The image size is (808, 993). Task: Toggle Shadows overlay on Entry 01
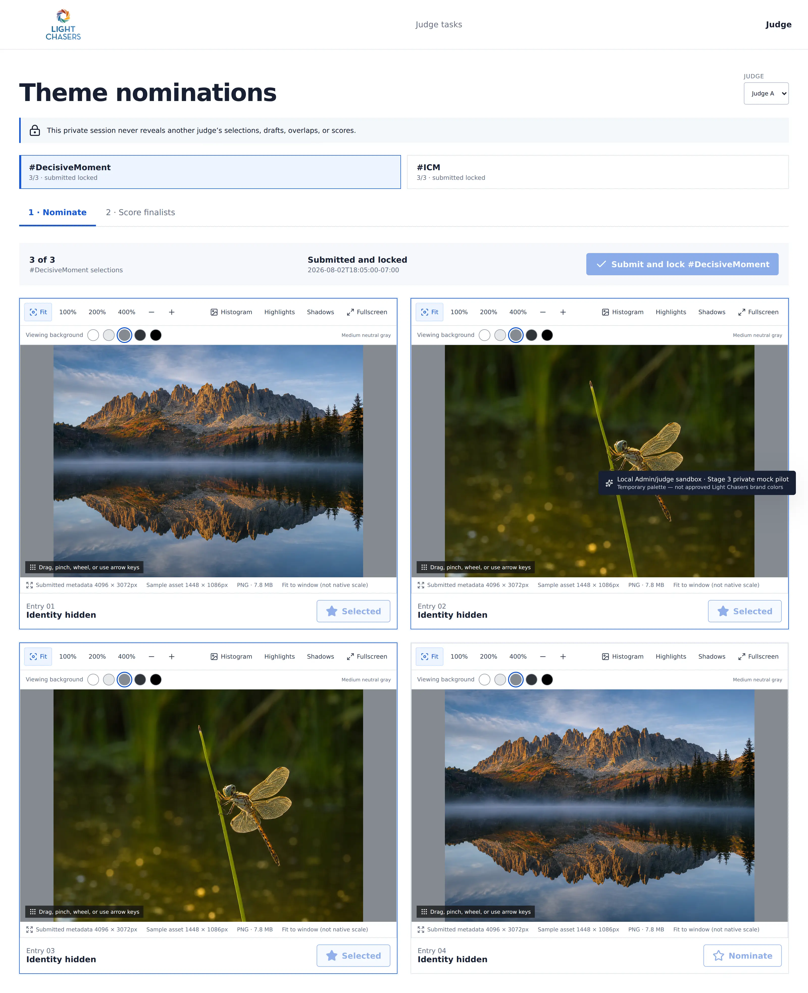[320, 312]
